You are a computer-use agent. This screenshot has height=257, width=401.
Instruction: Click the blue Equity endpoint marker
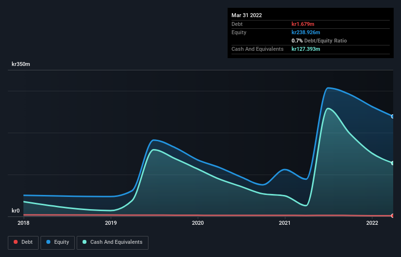pyautogui.click(x=393, y=116)
